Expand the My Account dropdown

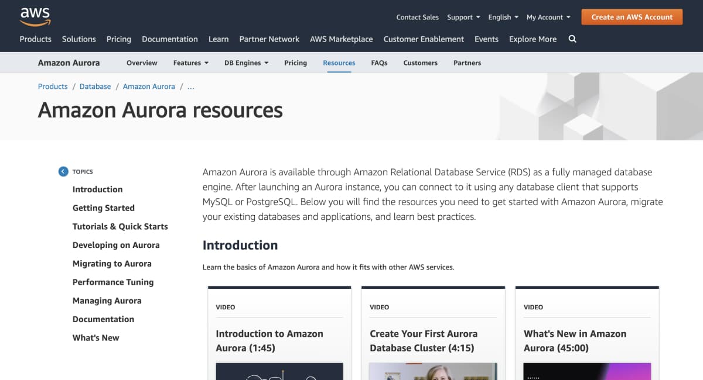[548, 17]
